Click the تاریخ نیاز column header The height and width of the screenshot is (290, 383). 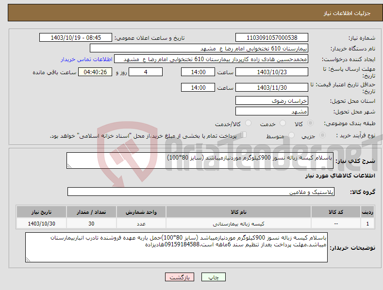coord(42,212)
